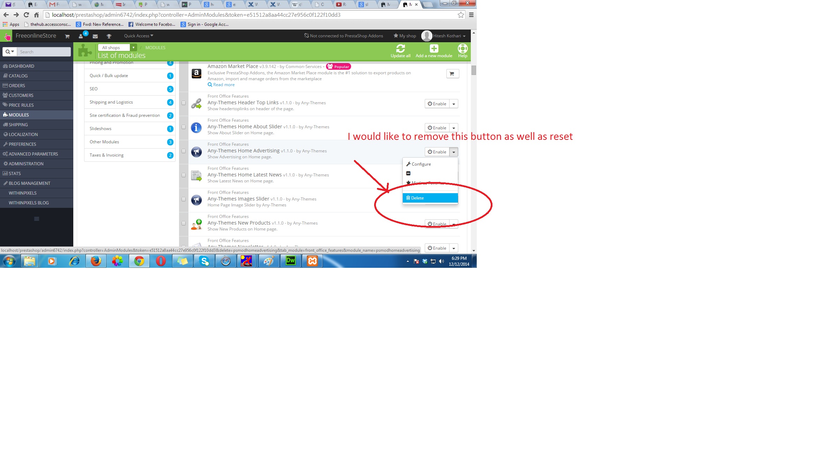Follow the Read more link under Amazon Market Place
This screenshot has height=461, width=816.
click(x=224, y=85)
